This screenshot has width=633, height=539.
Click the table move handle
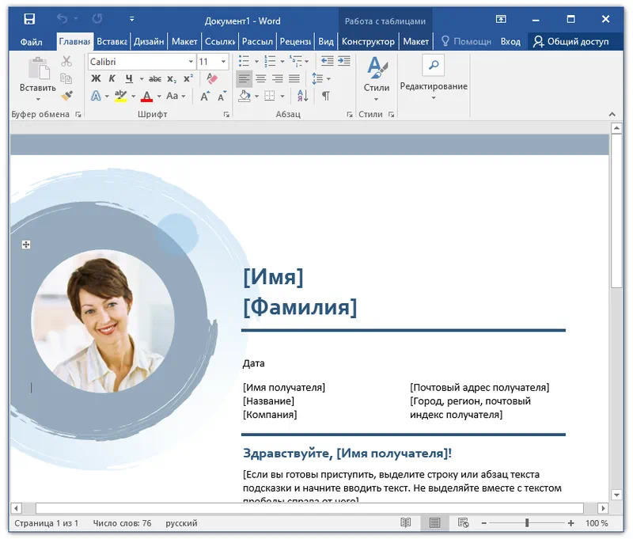click(x=26, y=245)
